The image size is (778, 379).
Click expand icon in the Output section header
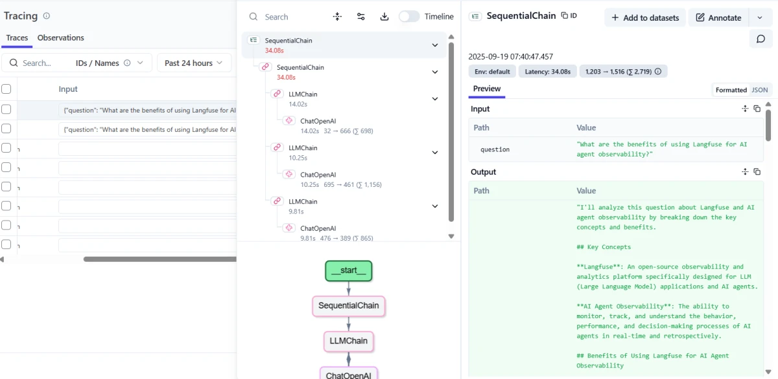point(746,172)
